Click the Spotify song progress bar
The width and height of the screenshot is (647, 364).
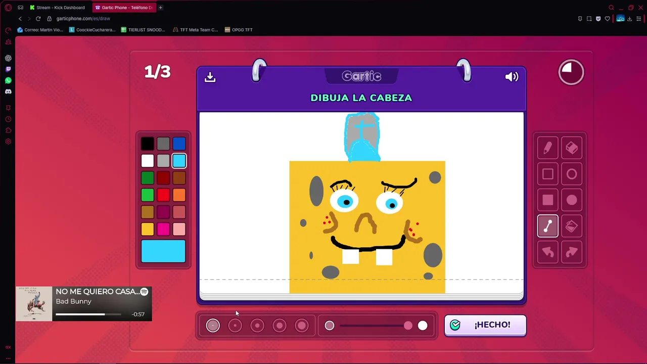[88, 314]
